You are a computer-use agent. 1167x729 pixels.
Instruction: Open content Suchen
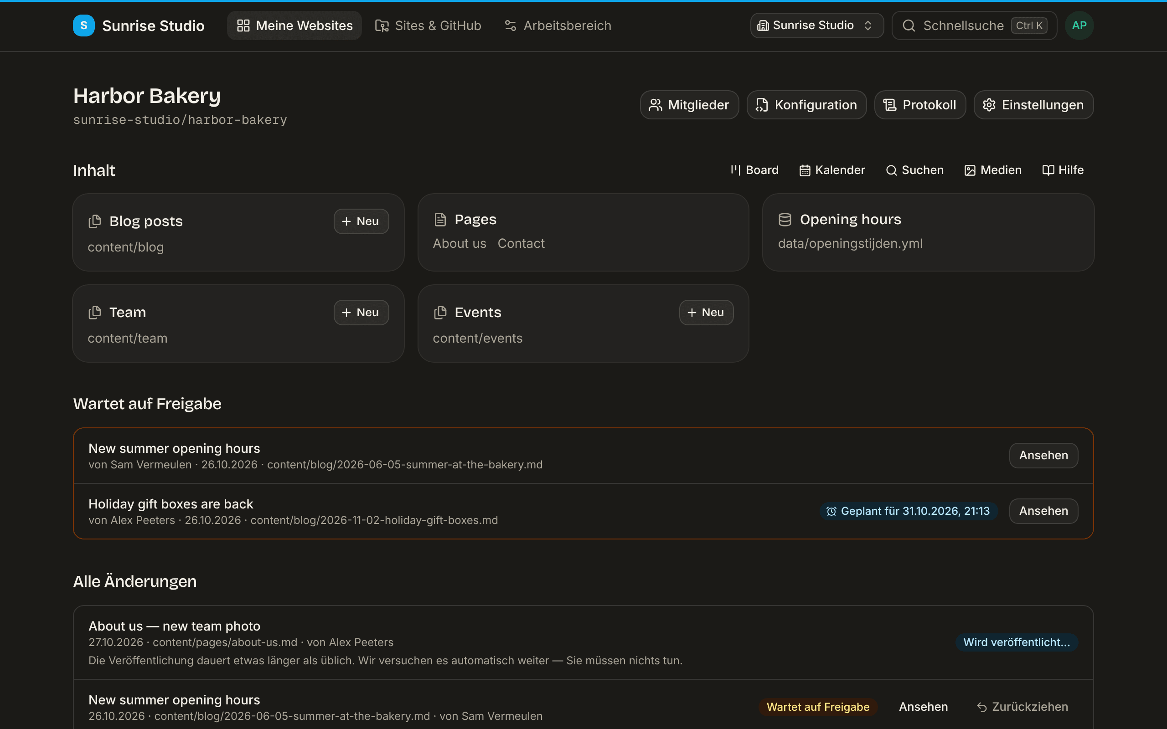tap(915, 170)
